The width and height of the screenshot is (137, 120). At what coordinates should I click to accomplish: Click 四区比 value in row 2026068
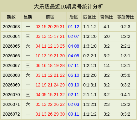point(90,75)
